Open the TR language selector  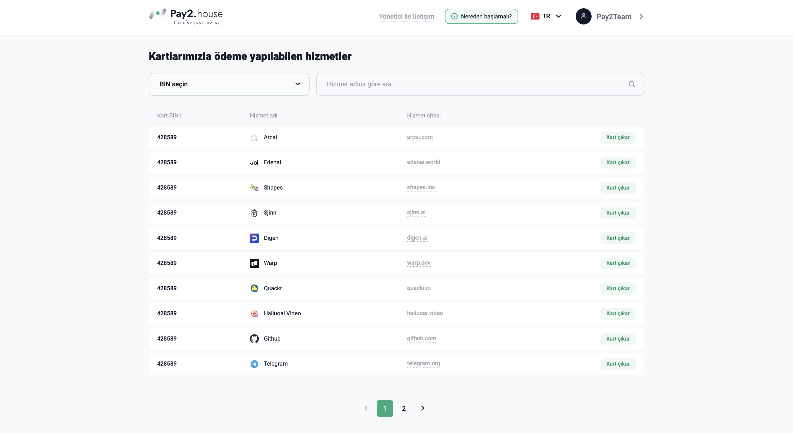(546, 16)
